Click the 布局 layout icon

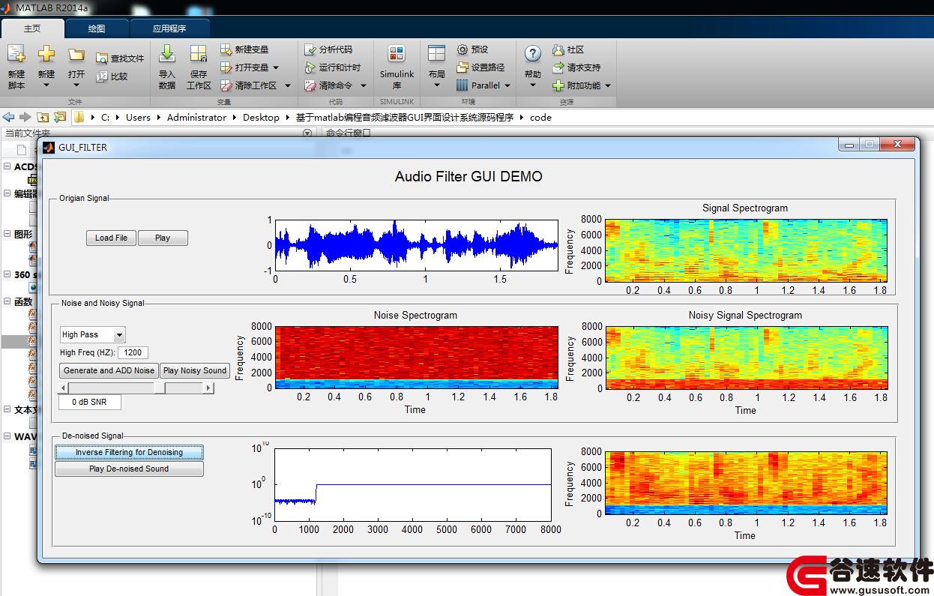pyautogui.click(x=436, y=53)
